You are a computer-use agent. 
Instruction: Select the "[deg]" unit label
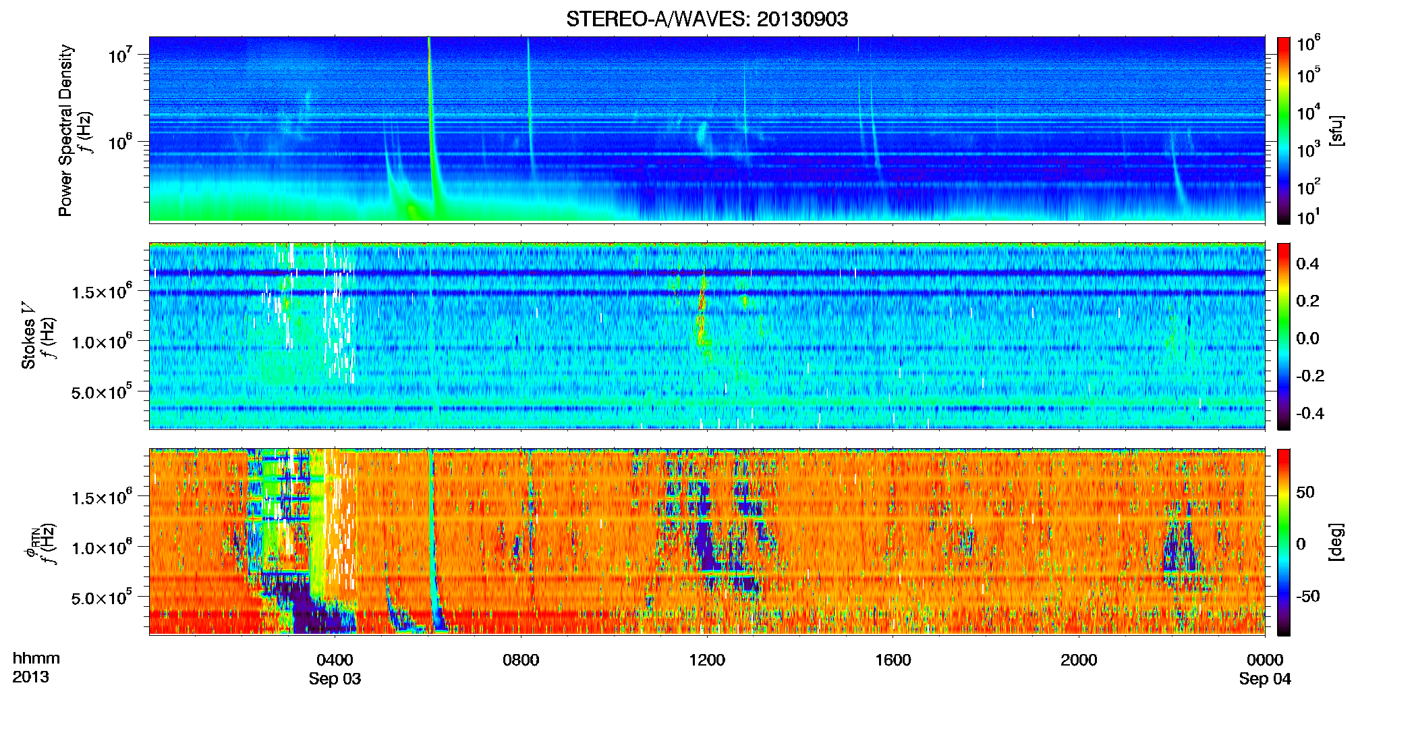(x=1336, y=542)
